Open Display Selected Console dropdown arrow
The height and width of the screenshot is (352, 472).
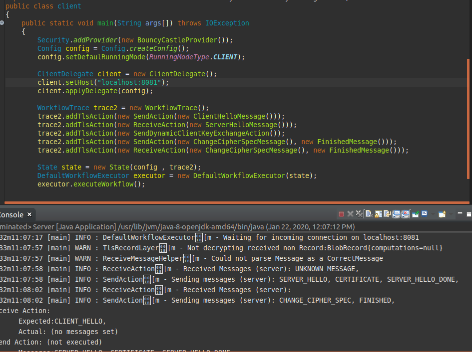[433, 214]
